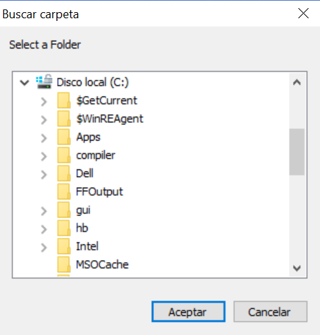This screenshot has height=335, width=320.
Task: Click the MSOCache folder icon
Action: (64, 265)
